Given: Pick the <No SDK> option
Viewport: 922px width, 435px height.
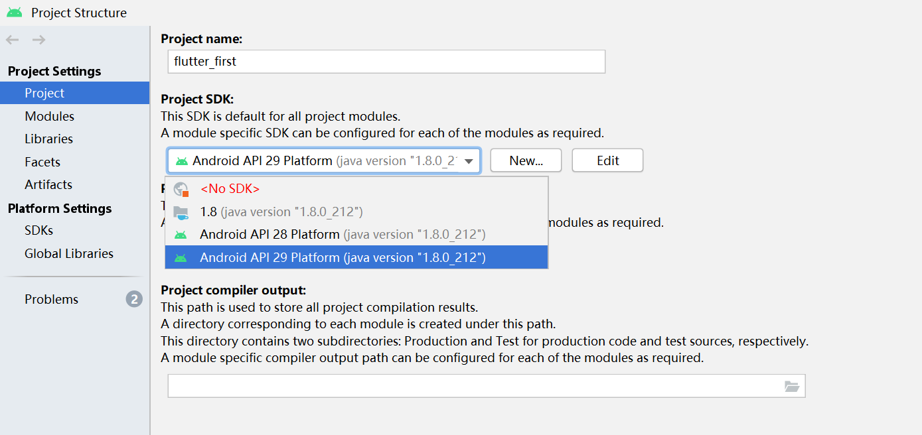Looking at the screenshot, I should click(x=356, y=189).
